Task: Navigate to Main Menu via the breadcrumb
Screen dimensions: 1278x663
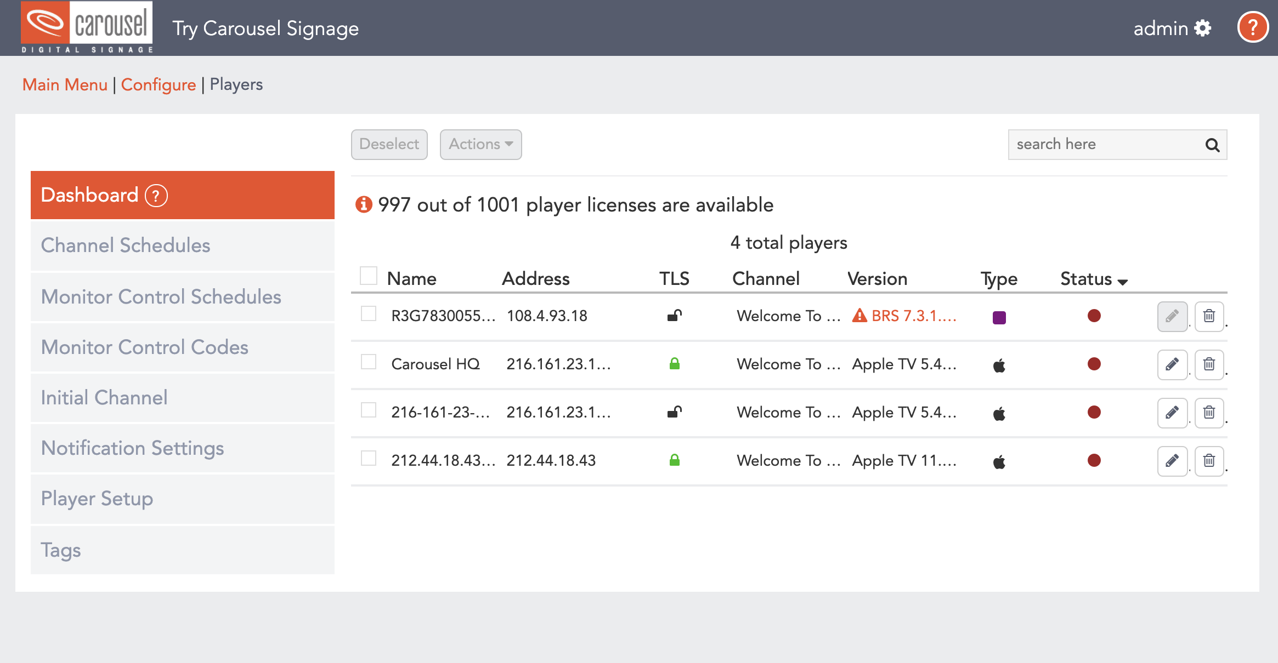Action: coord(64,84)
